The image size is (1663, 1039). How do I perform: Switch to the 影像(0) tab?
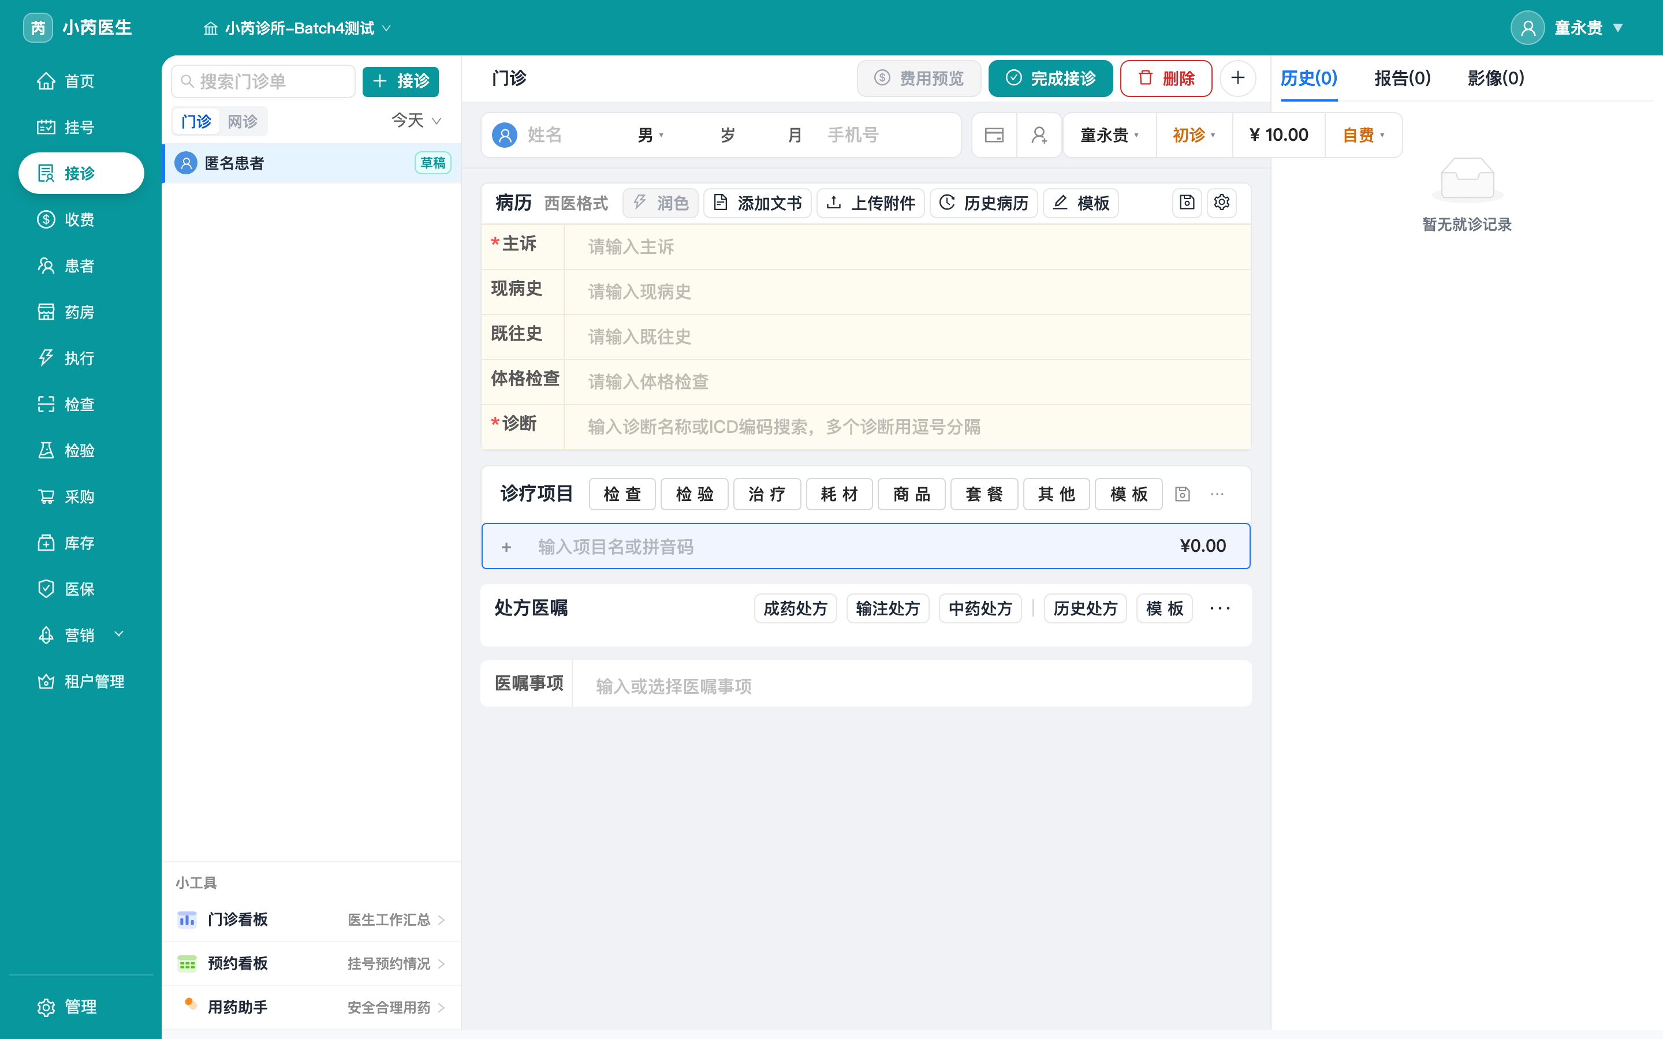[x=1496, y=79]
